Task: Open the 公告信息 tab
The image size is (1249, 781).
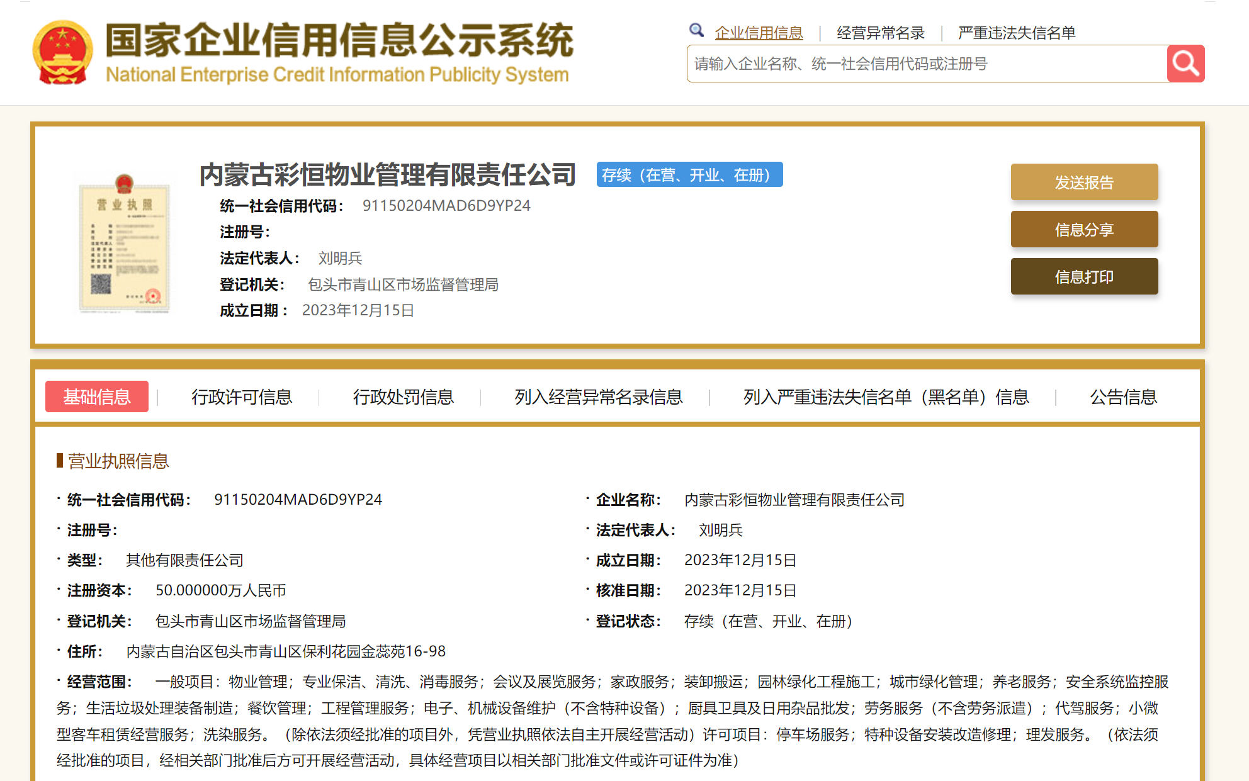Action: (1123, 397)
